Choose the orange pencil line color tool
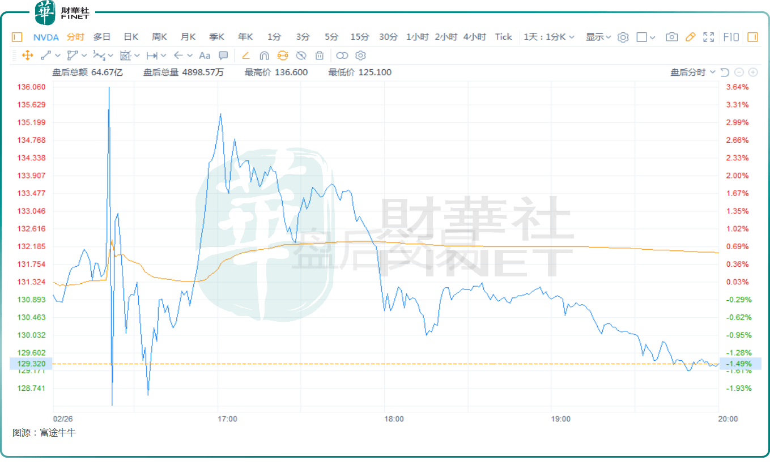This screenshot has width=770, height=469. 245,56
